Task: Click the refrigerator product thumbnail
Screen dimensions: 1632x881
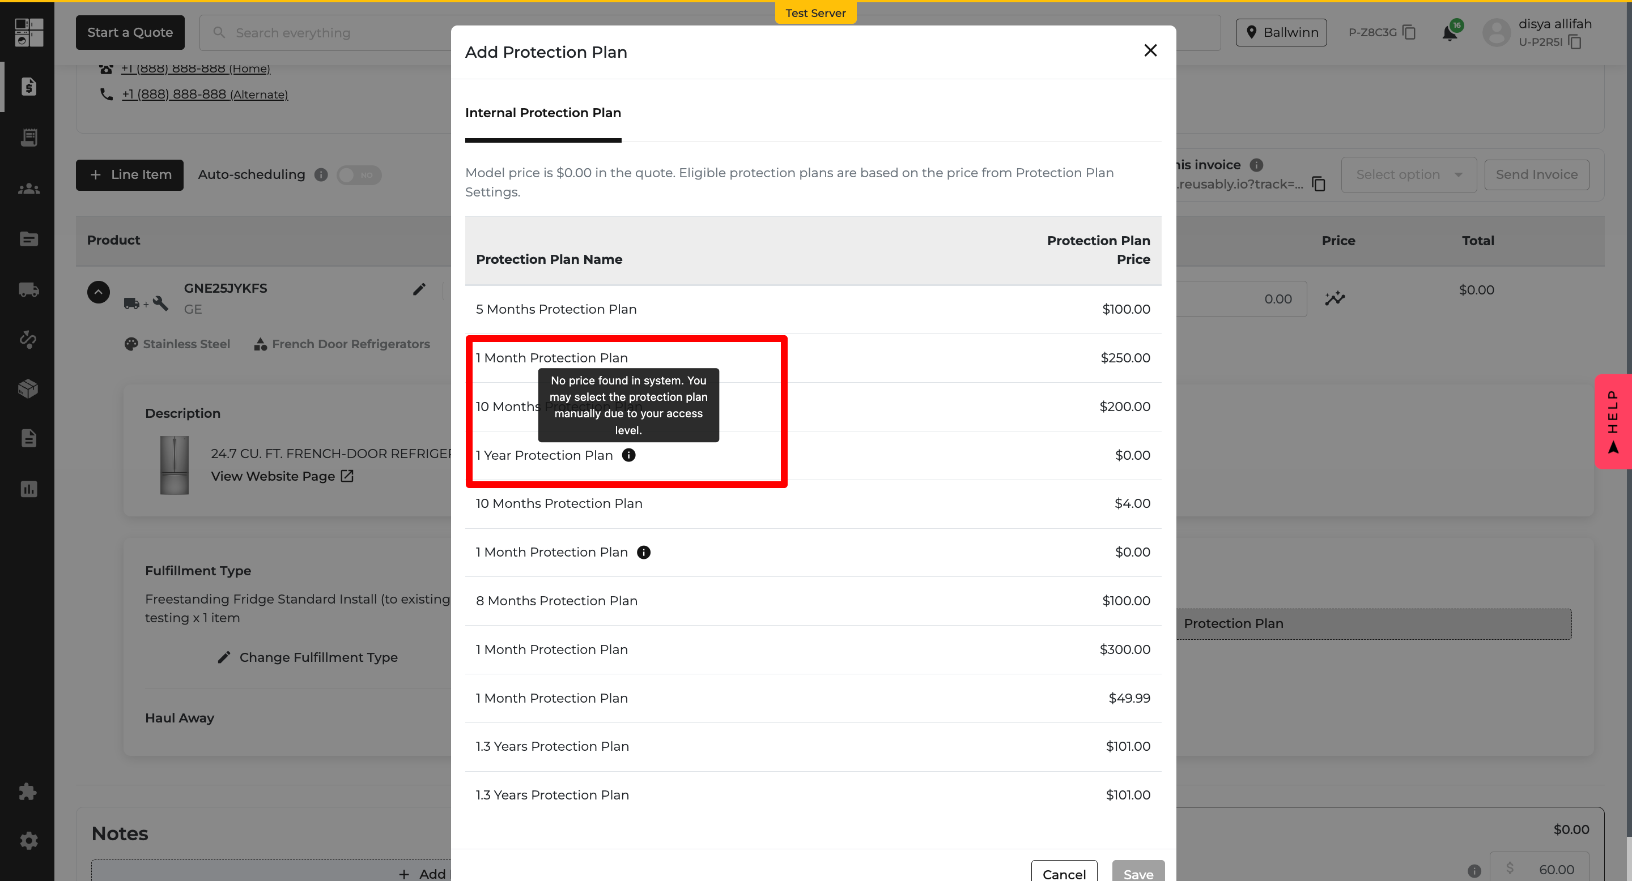Action: click(174, 465)
